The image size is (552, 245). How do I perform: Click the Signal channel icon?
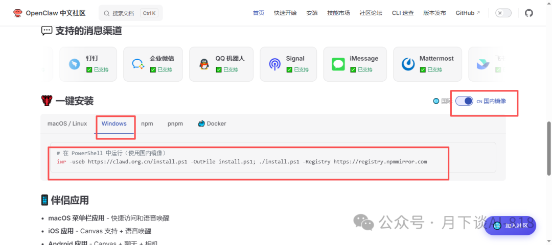pos(274,64)
